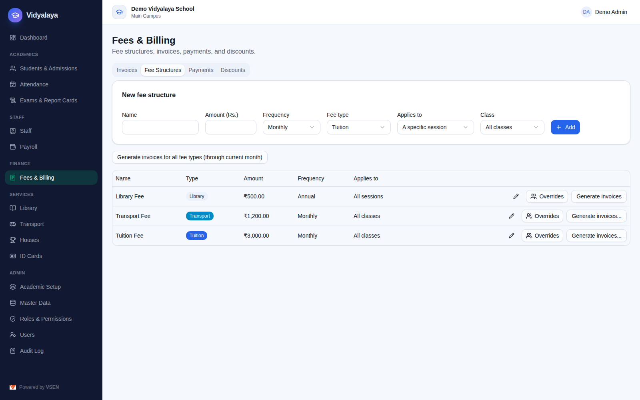Viewport: 640px width, 400px height.
Task: Click the Transport bus icon
Action: point(13,224)
